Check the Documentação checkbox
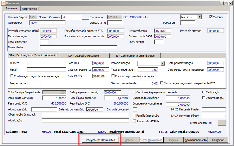The image size is (234, 146). tap(204, 98)
